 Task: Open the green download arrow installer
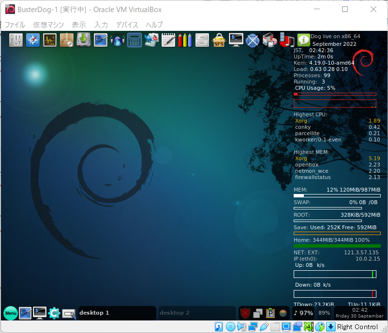84,40
